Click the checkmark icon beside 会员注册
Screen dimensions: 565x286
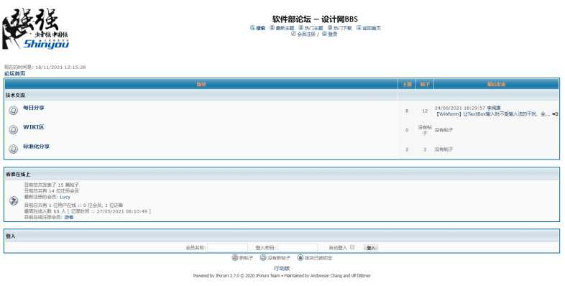tap(293, 34)
